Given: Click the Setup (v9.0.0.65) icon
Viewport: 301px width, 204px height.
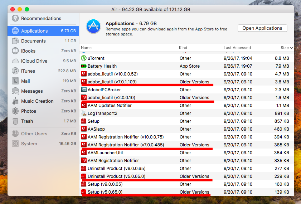Looking at the screenshot, I should [83, 184].
